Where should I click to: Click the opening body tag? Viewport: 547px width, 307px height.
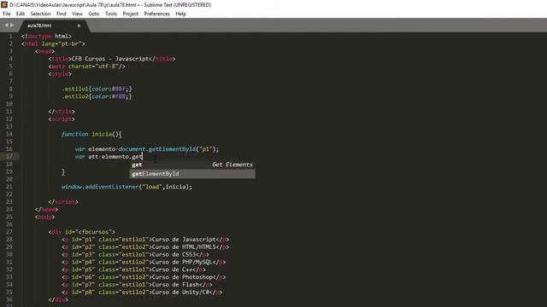(x=44, y=217)
